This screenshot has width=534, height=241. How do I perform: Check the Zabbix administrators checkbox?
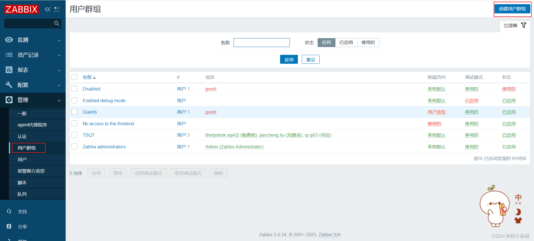[x=75, y=147]
